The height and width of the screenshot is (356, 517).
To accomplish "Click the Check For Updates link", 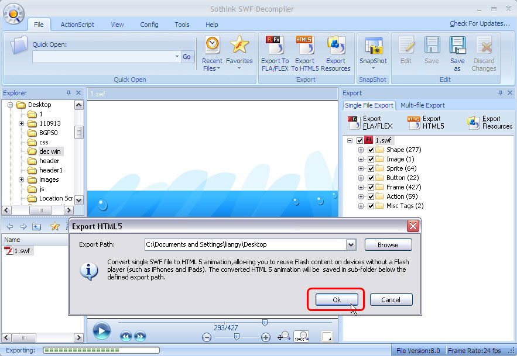I will coord(480,24).
